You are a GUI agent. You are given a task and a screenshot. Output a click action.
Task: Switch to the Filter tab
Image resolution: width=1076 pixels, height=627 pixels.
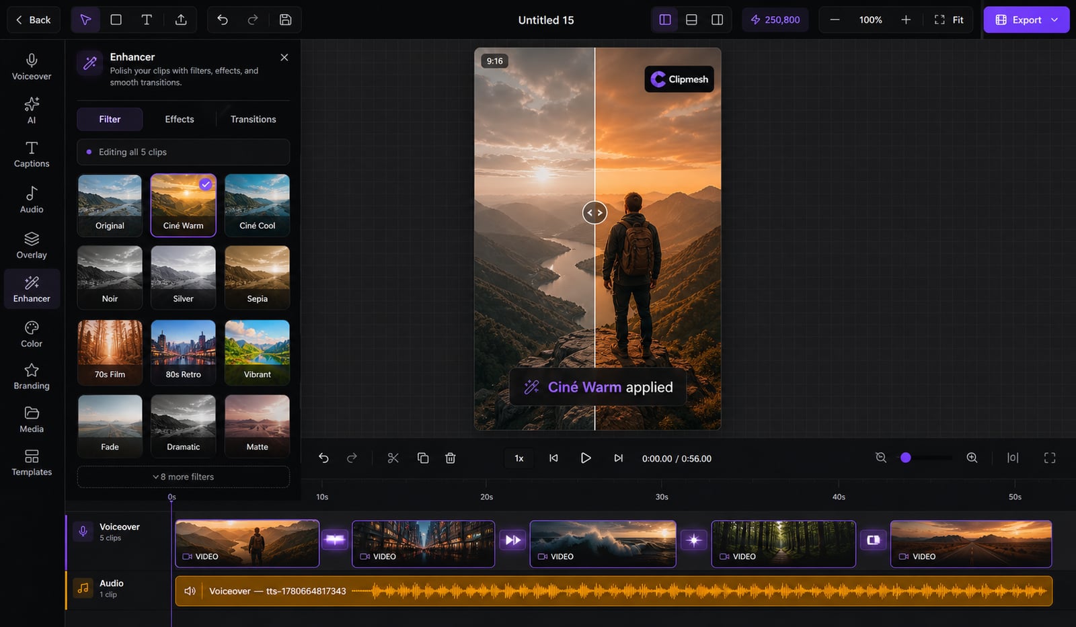(x=110, y=119)
